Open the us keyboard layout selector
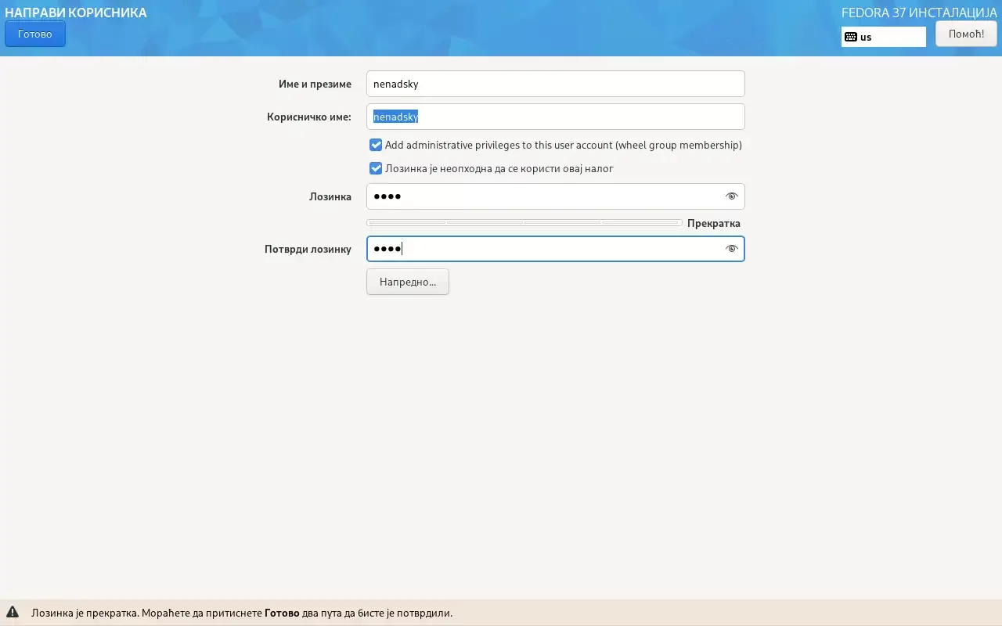 tap(883, 37)
